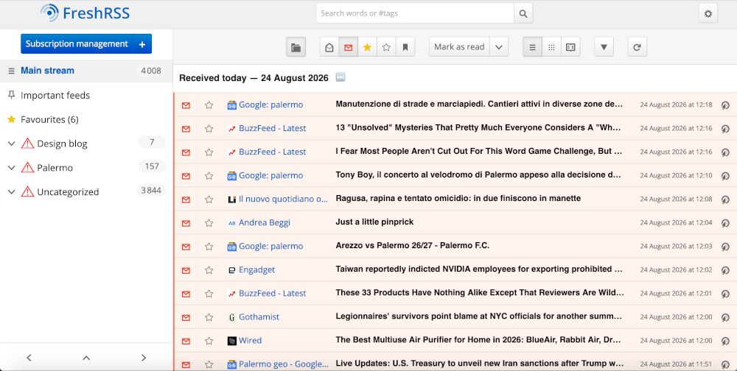
Task: Favourite the 13 "Unsolved" Mysteries article
Action: tap(209, 129)
